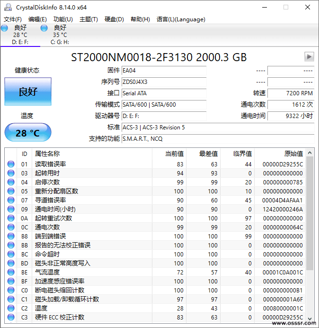Click the rotation rate 7200 RPM field

(291, 93)
